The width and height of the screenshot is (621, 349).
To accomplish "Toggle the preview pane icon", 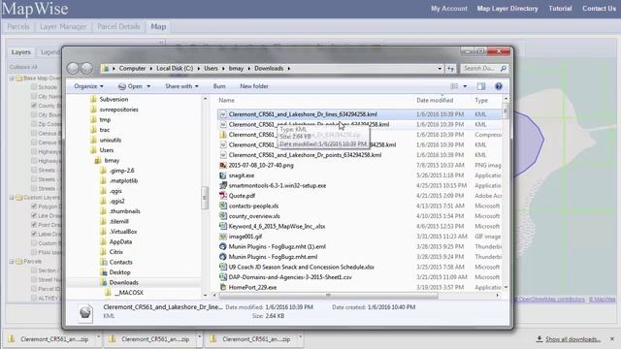I will (x=481, y=86).
